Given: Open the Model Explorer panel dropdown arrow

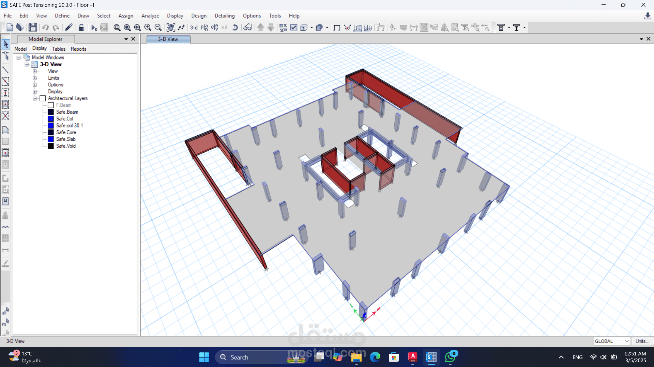Looking at the screenshot, I should [126, 39].
